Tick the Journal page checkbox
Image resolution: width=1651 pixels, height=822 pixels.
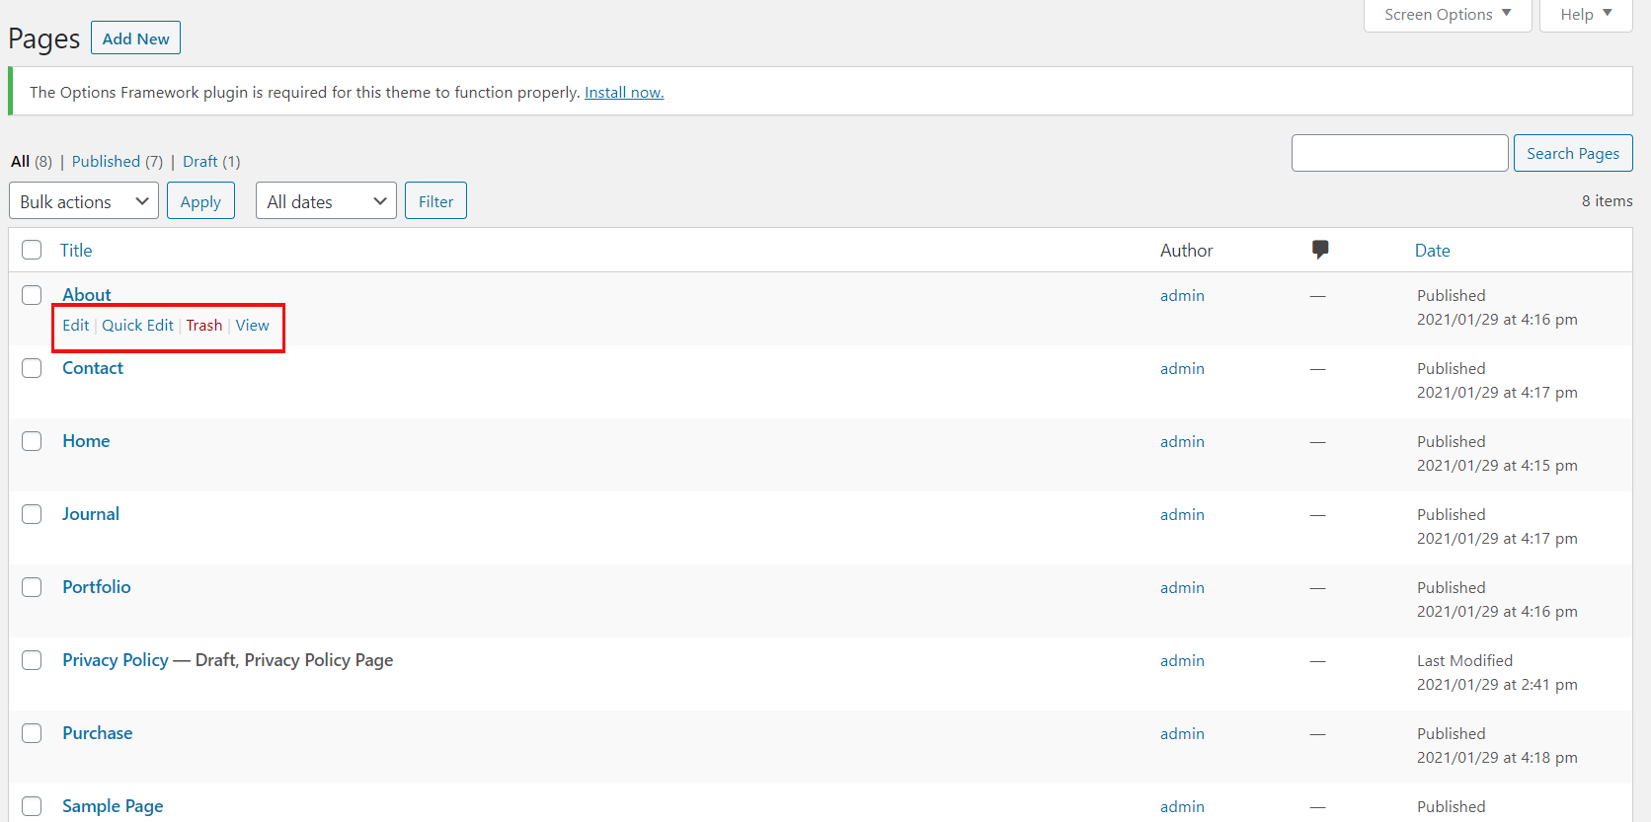[x=32, y=514]
